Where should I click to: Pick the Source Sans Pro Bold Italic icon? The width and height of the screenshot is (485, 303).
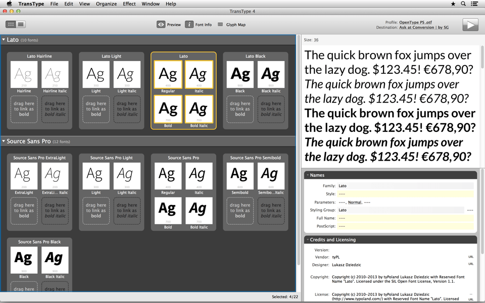coord(199,210)
